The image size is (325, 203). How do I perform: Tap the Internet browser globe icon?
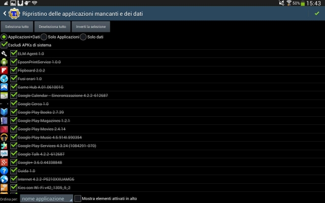click(4, 179)
